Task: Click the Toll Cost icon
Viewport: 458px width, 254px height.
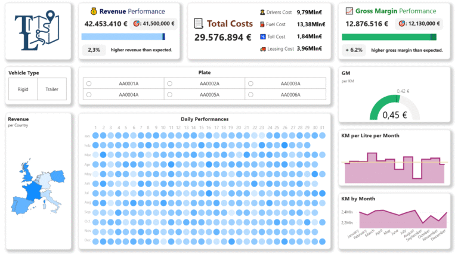Action: click(x=262, y=36)
